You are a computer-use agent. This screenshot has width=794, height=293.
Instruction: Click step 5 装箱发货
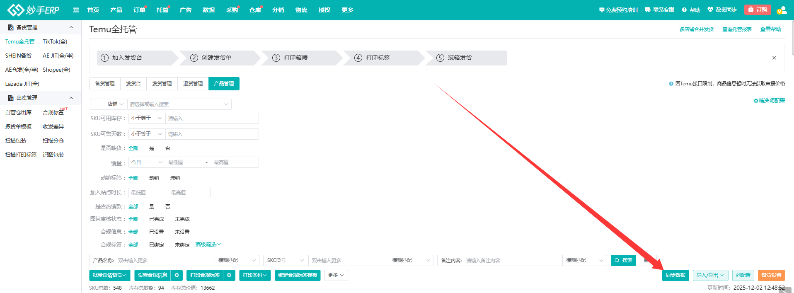coord(466,58)
